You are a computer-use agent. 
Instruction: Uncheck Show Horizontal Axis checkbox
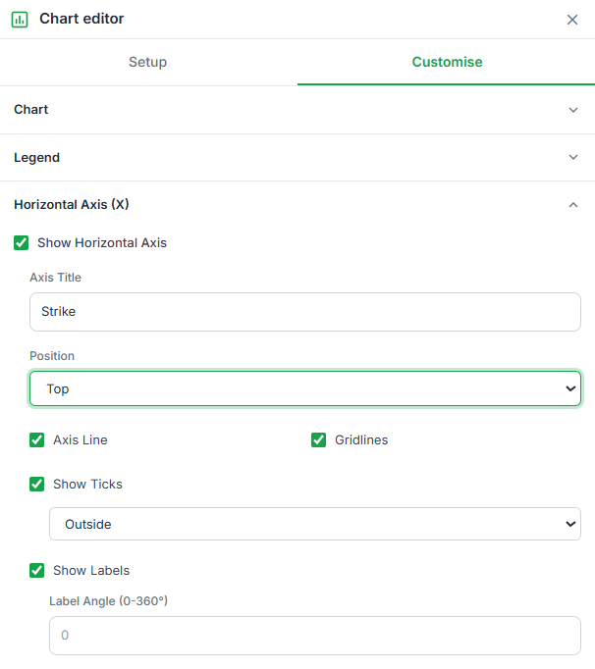pos(22,242)
